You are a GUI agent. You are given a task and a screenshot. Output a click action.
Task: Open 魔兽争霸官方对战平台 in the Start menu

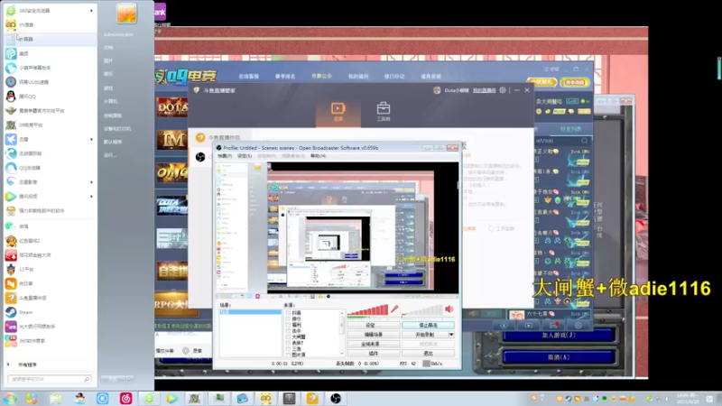pyautogui.click(x=50, y=110)
